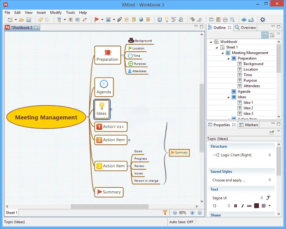The height and width of the screenshot is (229, 286).
Task: Add a summary bracket via the toolbar
Action: [78, 20]
